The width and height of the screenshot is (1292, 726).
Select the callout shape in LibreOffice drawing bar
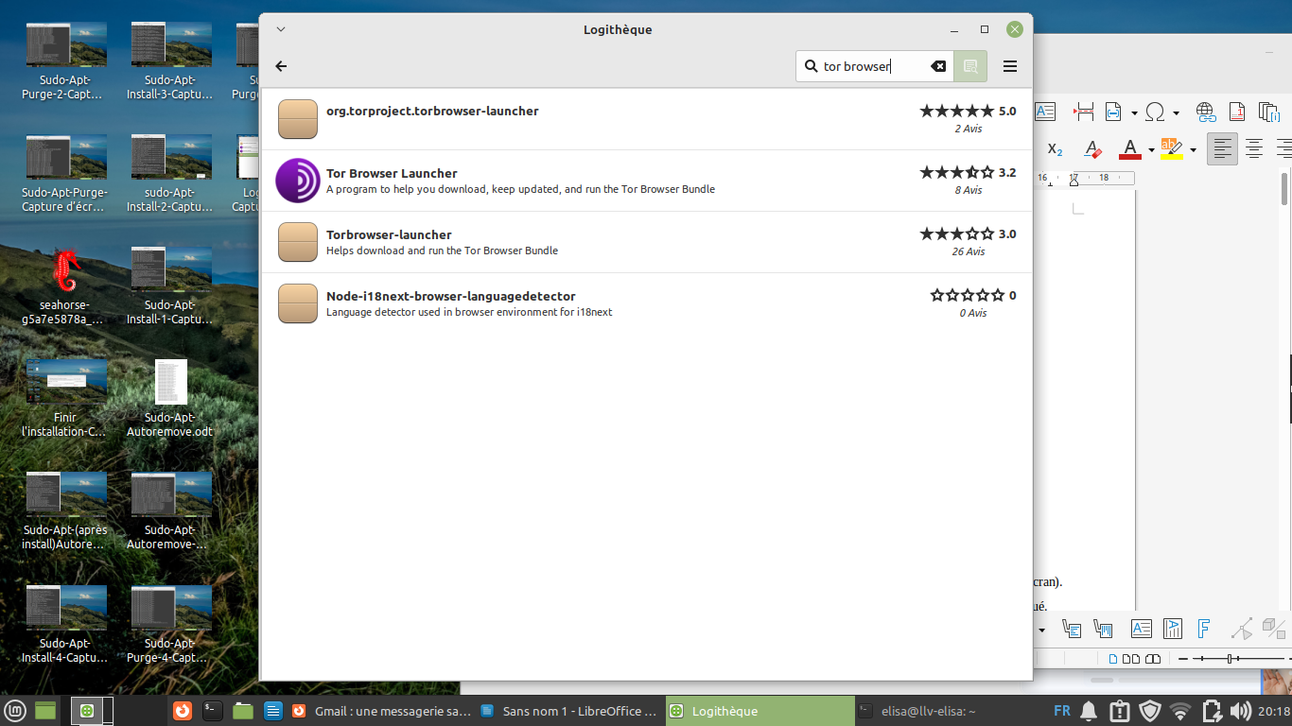(x=1072, y=629)
